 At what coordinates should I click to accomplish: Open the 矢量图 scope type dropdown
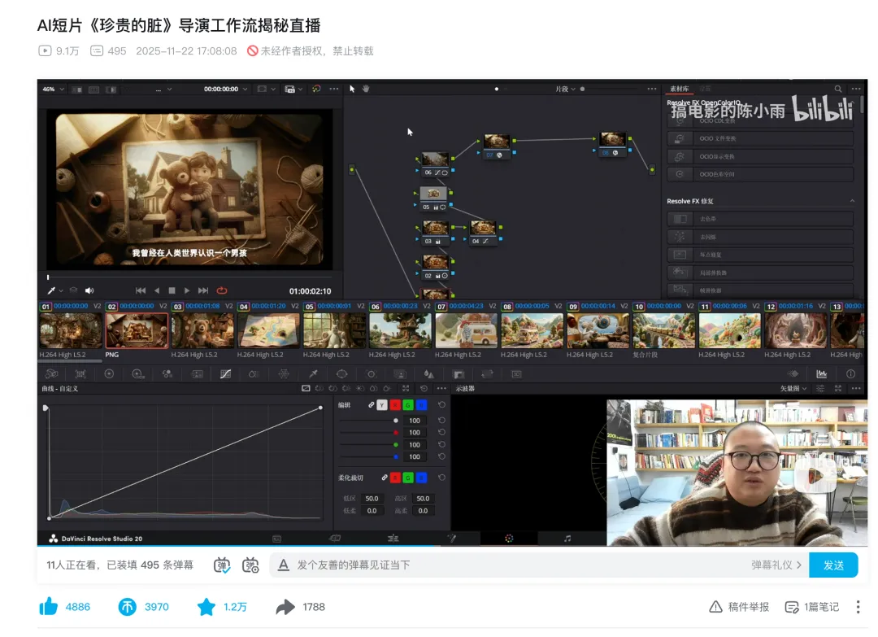coord(794,388)
